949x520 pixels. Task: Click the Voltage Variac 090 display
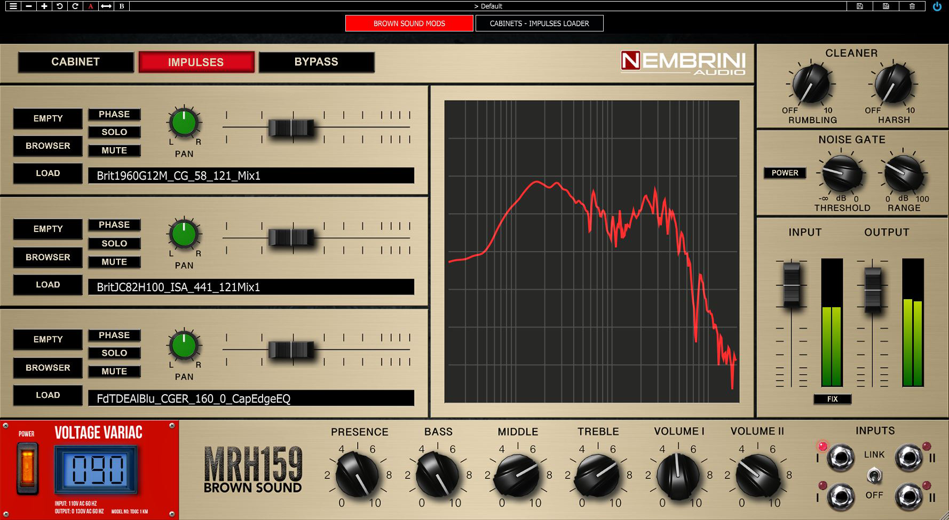pyautogui.click(x=96, y=470)
